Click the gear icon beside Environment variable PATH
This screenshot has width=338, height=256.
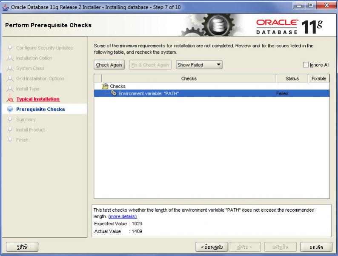tap(114, 93)
